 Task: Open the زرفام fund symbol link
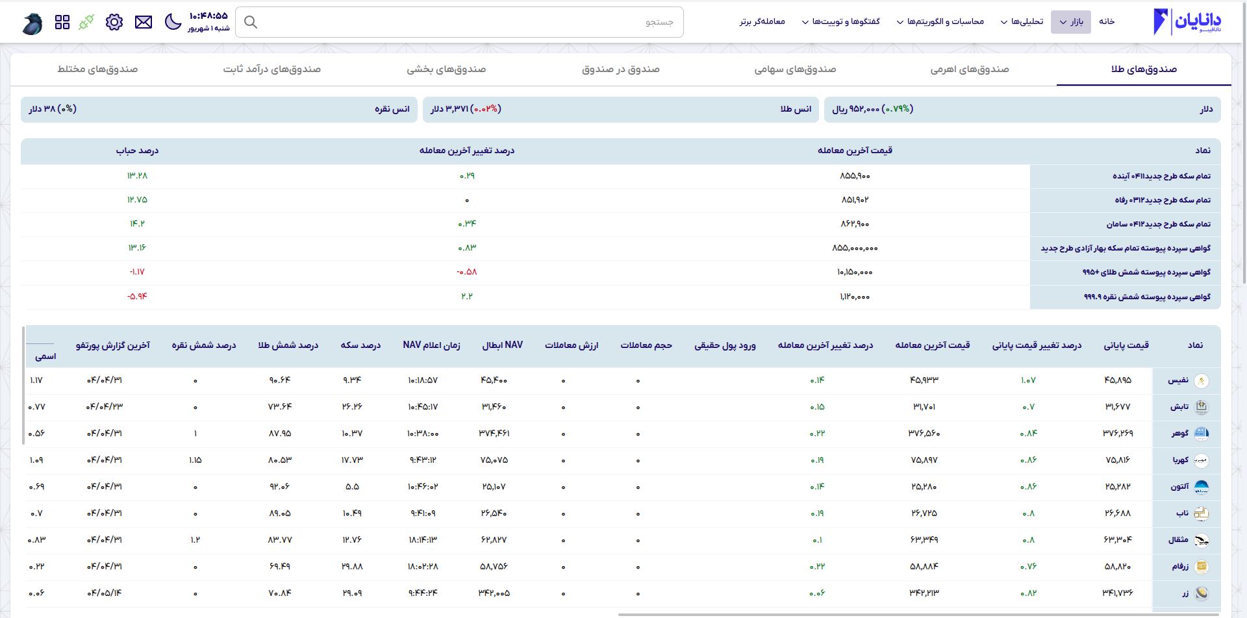tap(1180, 567)
